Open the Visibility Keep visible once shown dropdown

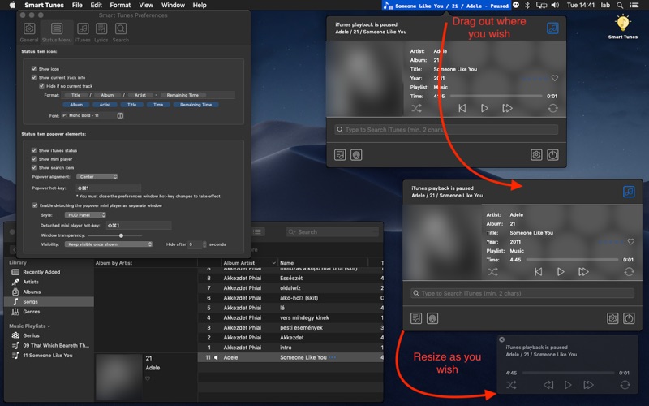tap(109, 244)
